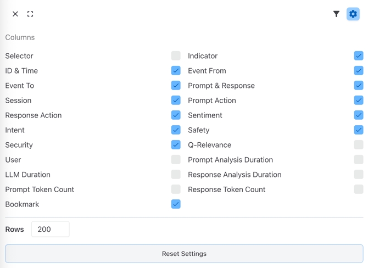This screenshot has width=368, height=268.
Task: Enable the LLM Duration column
Action: click(x=176, y=174)
